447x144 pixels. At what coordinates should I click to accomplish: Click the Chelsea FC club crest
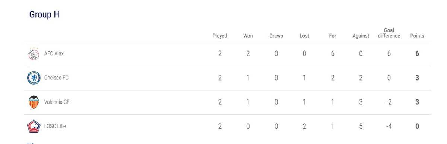point(34,78)
